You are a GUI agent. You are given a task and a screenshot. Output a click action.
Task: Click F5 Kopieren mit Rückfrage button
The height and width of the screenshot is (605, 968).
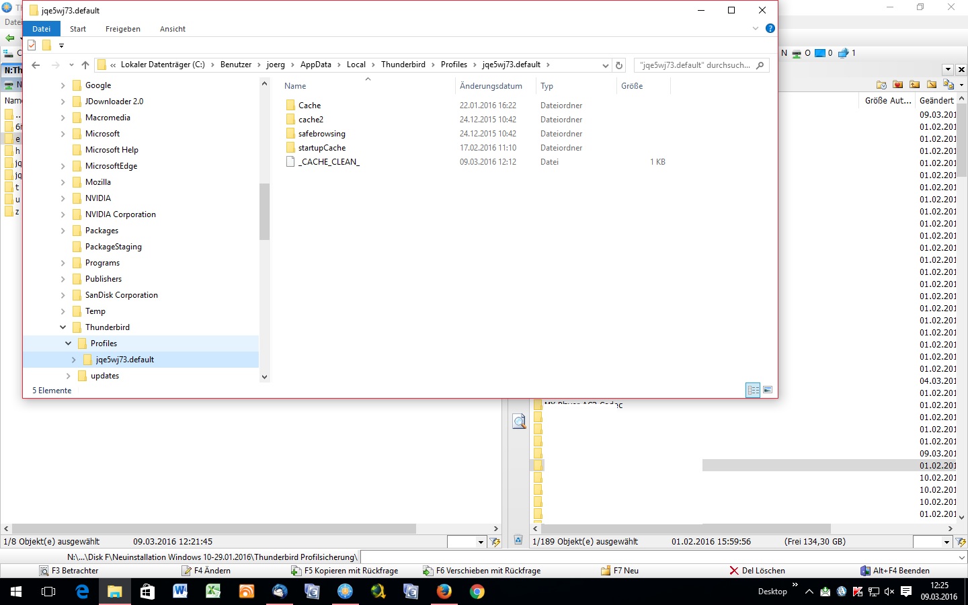coord(345,571)
